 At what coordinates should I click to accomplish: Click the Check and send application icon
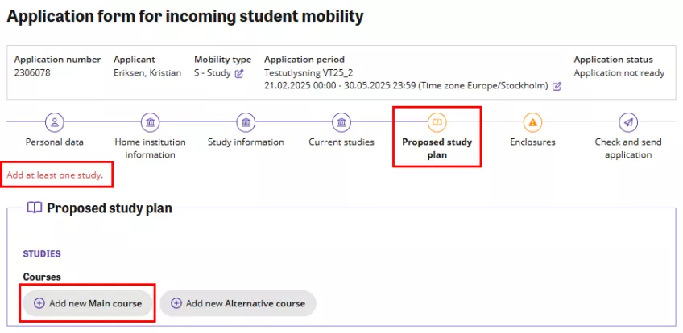[x=628, y=122]
